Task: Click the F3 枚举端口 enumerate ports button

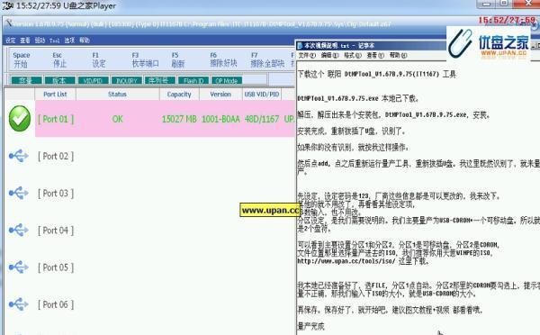Action: (145, 59)
